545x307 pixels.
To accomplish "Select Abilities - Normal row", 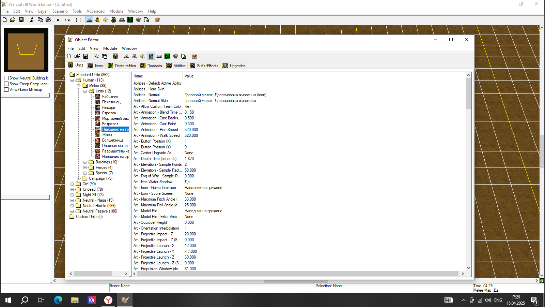I will pos(299,95).
